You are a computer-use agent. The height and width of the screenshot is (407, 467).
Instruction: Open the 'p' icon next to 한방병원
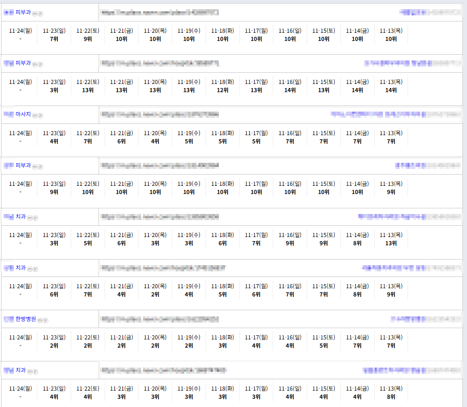(46, 320)
